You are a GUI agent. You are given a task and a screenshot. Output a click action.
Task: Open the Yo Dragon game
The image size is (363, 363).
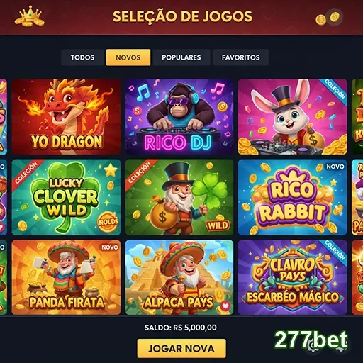click(x=66, y=117)
